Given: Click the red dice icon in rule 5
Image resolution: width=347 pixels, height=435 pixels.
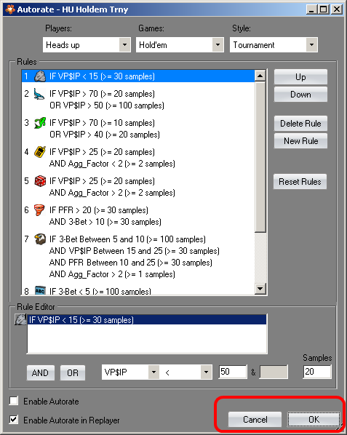Looking at the screenshot, I should click(x=40, y=181).
